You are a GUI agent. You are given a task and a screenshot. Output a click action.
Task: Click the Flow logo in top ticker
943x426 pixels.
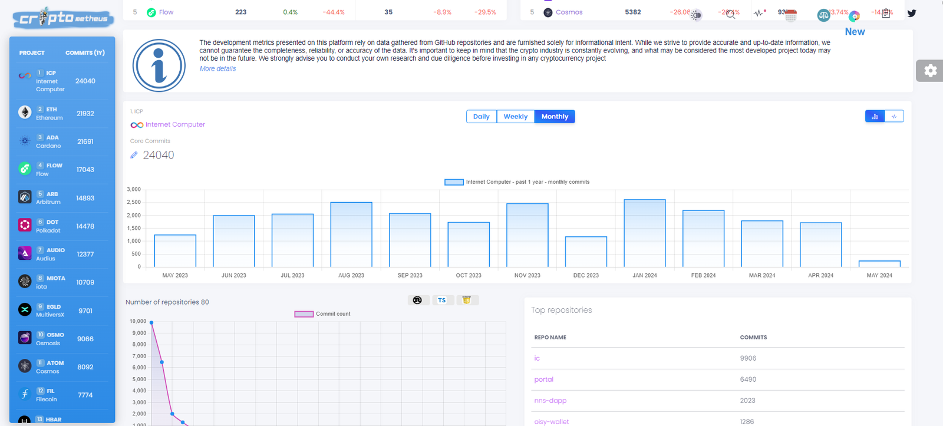coord(151,12)
